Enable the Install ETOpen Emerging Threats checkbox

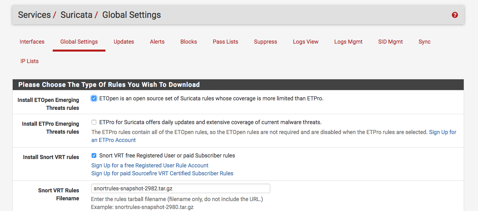pyautogui.click(x=94, y=98)
